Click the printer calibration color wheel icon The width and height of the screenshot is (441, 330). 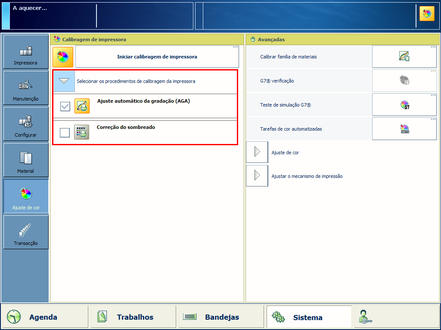63,57
